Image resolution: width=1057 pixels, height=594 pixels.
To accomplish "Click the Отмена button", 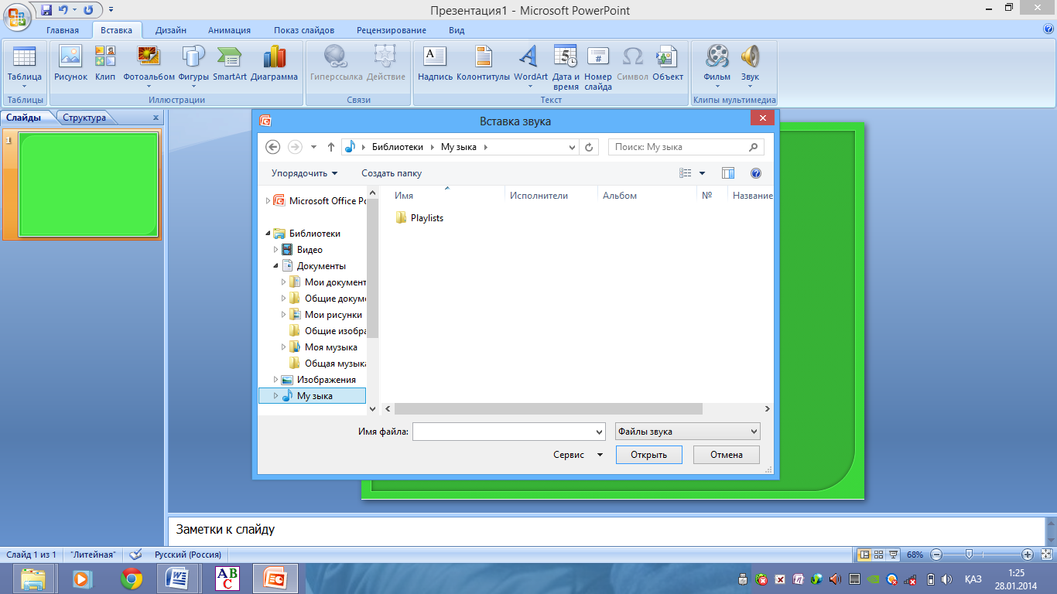I will click(x=726, y=455).
